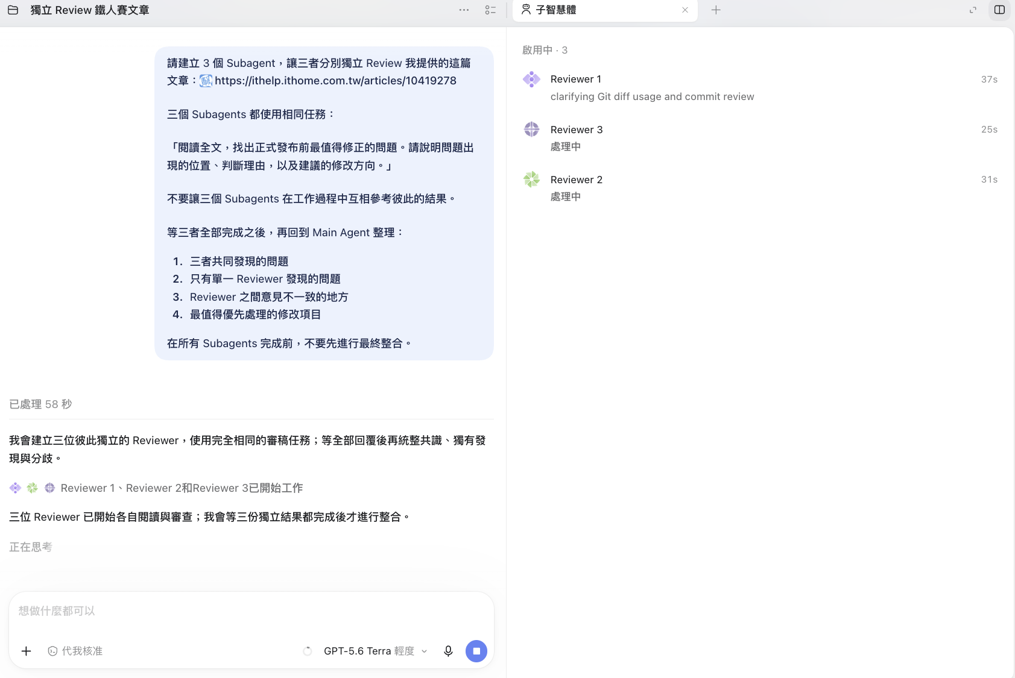Close the 子智慧體 tab
The image size is (1015, 678).
(685, 10)
